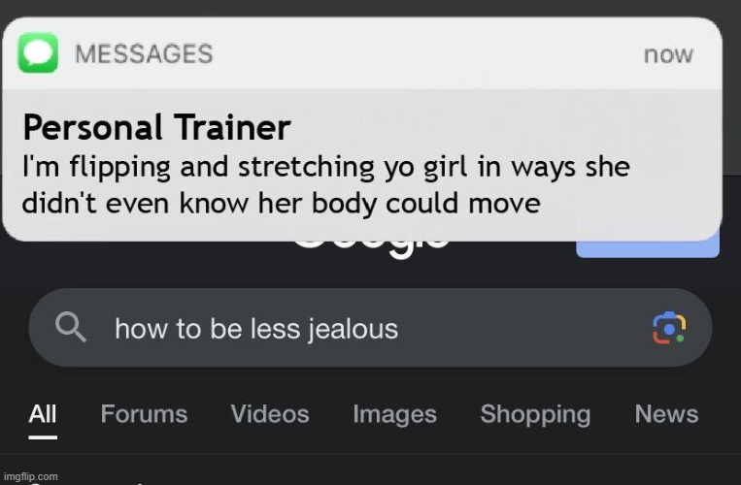The height and width of the screenshot is (485, 741).
Task: Open the Images results tab
Action: click(394, 415)
